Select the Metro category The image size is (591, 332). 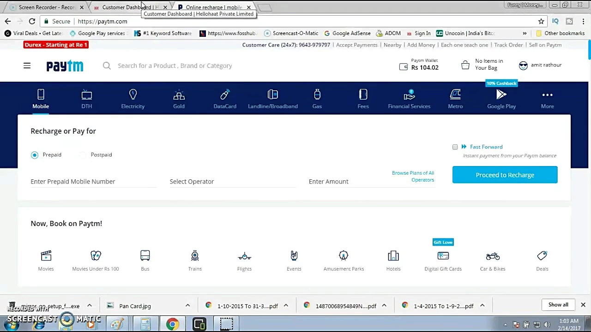pyautogui.click(x=455, y=99)
